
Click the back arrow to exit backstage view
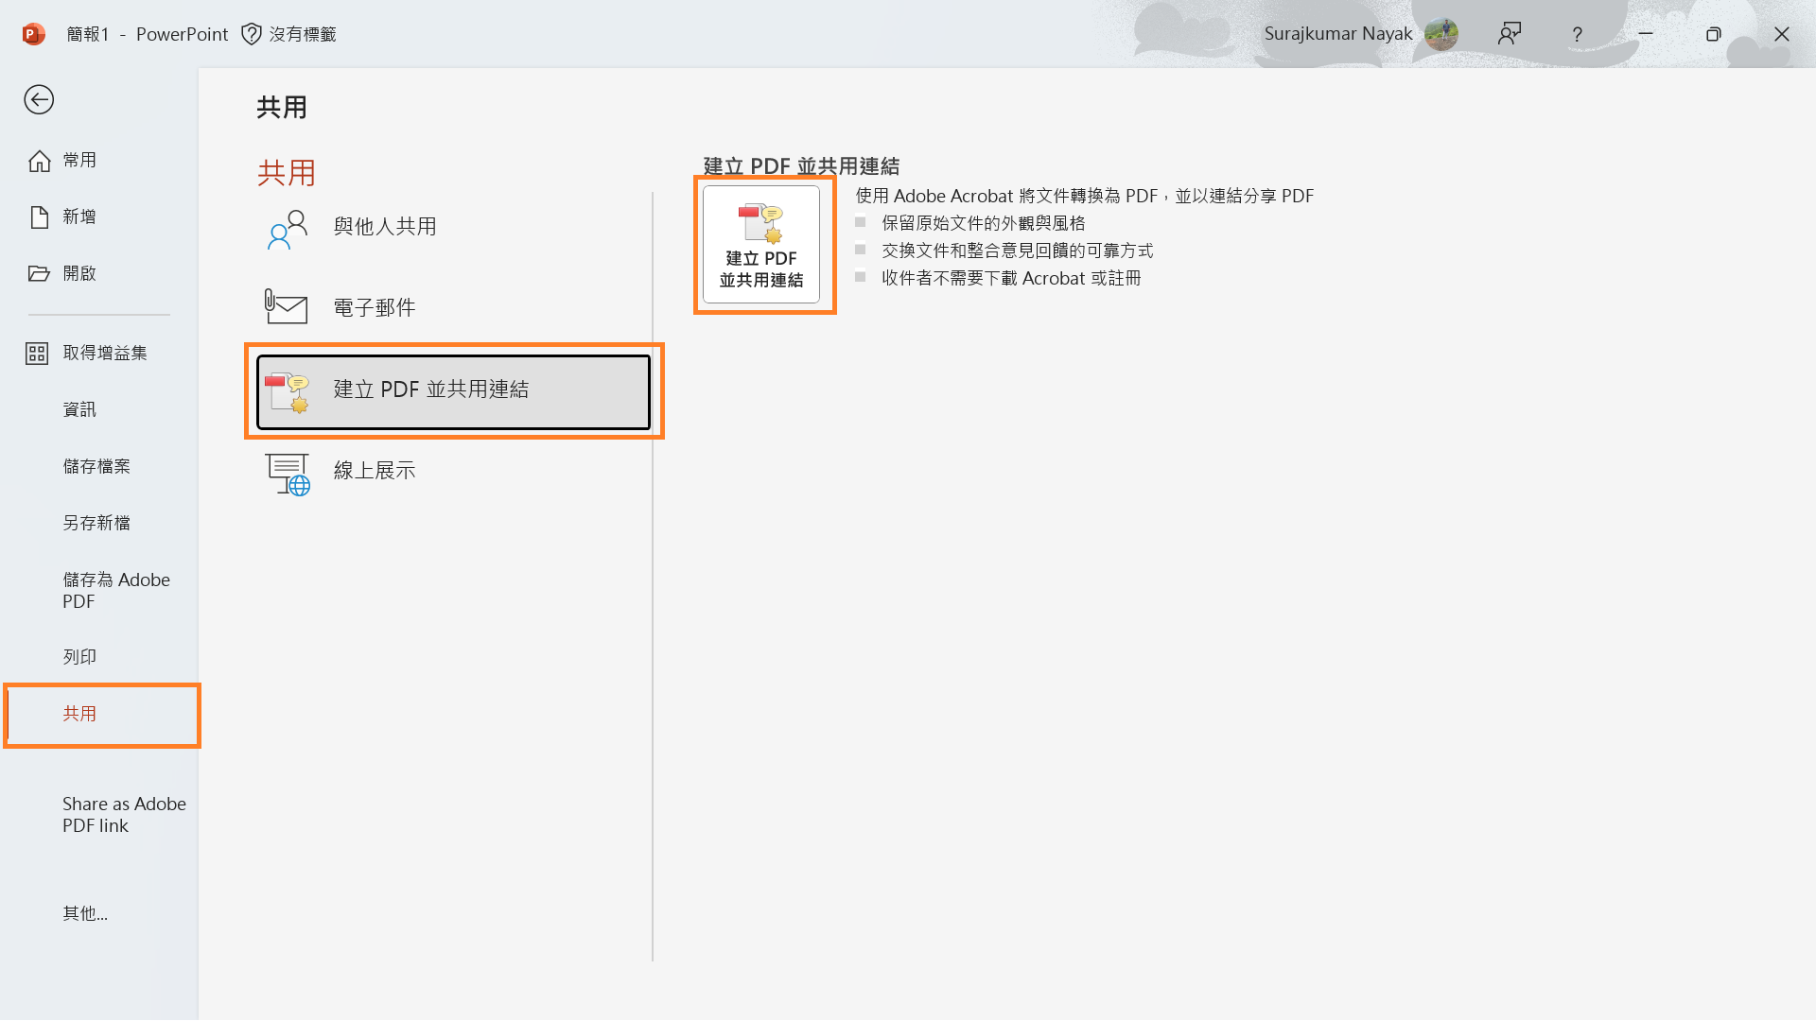coord(39,99)
